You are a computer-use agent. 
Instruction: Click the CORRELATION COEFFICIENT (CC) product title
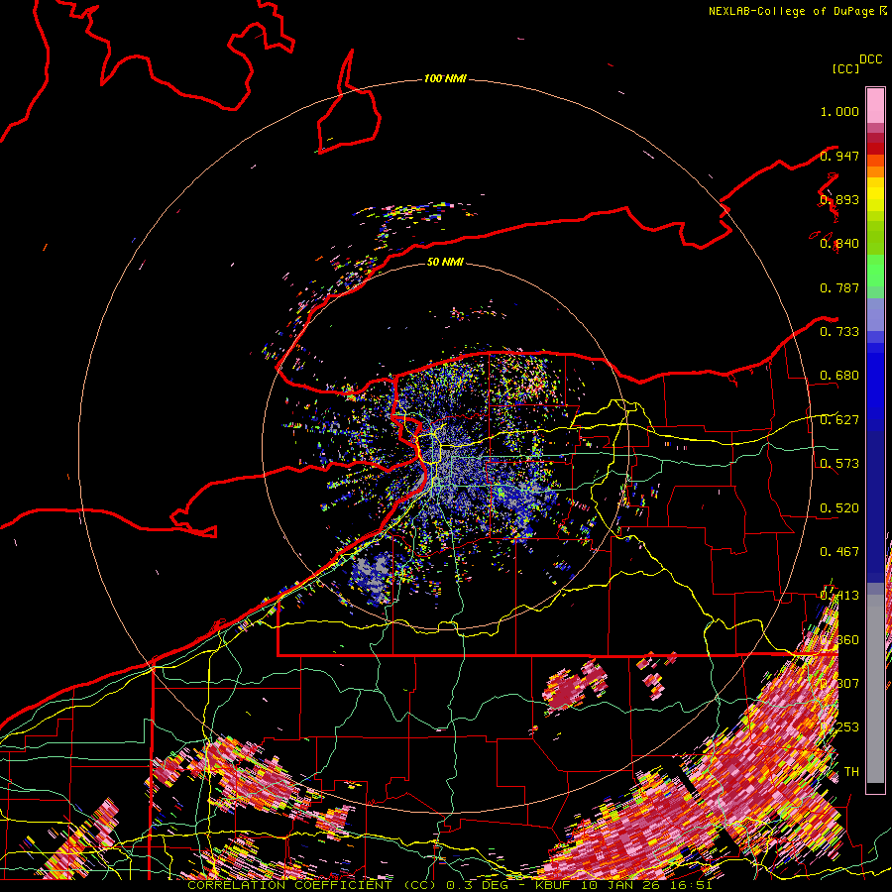pyautogui.click(x=309, y=885)
